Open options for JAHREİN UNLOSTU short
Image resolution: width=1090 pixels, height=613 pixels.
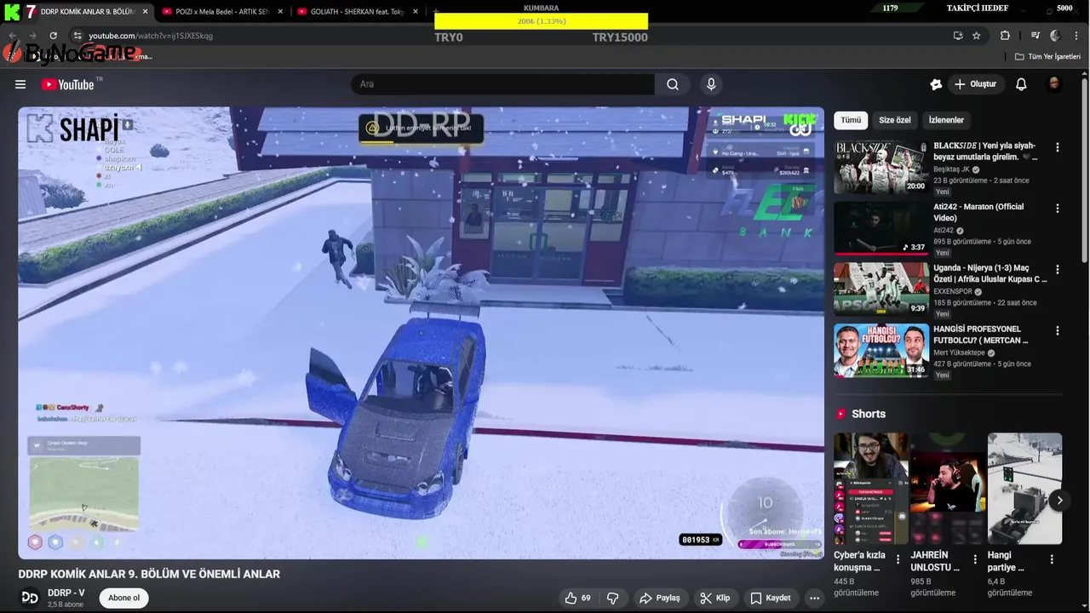975,559
